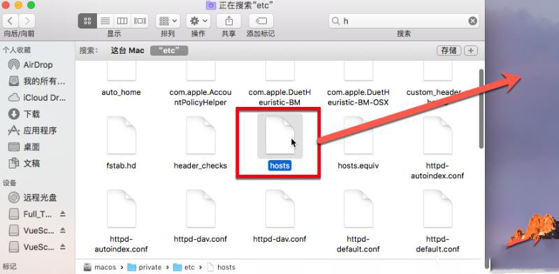Switch to icon view mode
The height and width of the screenshot is (274, 559).
point(87,21)
